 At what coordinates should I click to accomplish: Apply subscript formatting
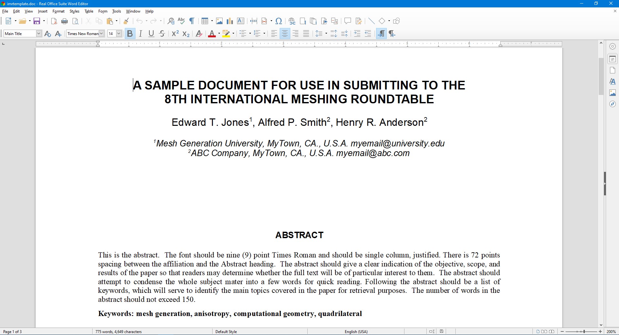(x=186, y=33)
